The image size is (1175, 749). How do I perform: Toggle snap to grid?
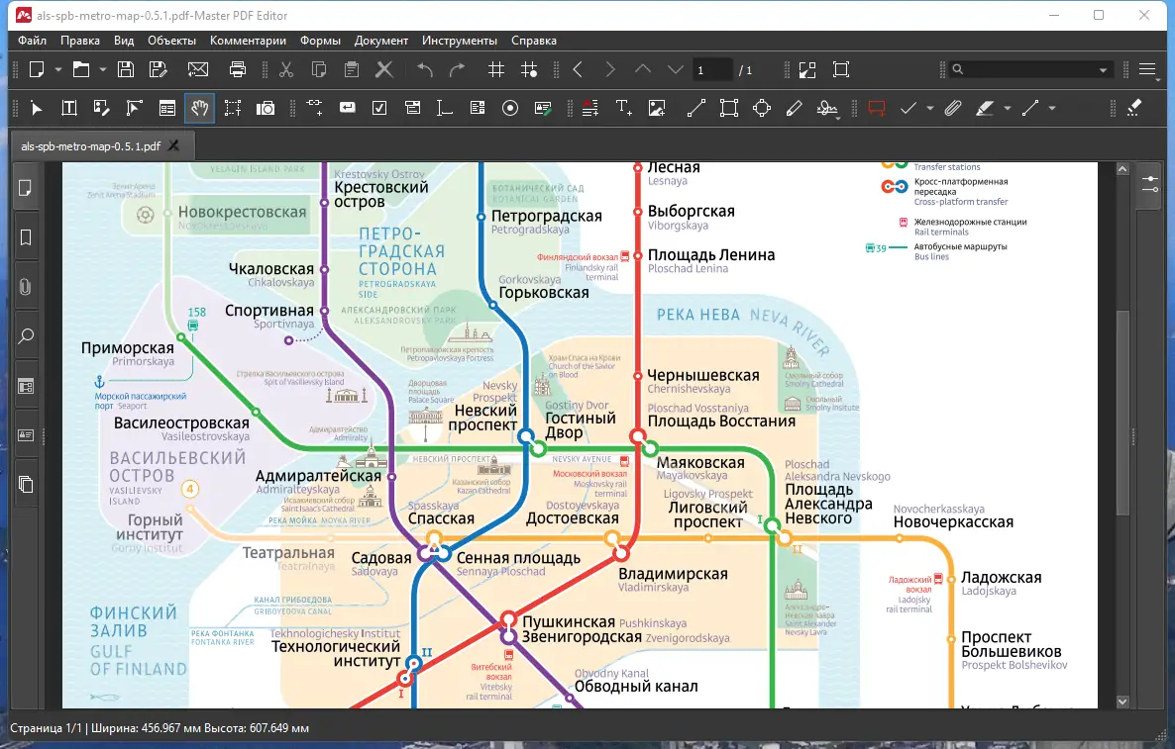pos(529,69)
